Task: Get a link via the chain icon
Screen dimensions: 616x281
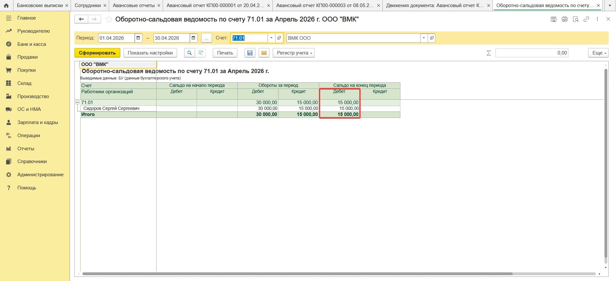Action: click(x=586, y=19)
